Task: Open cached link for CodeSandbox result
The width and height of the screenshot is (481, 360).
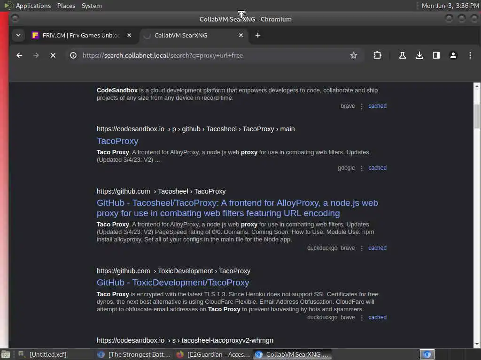Action: click(377, 106)
